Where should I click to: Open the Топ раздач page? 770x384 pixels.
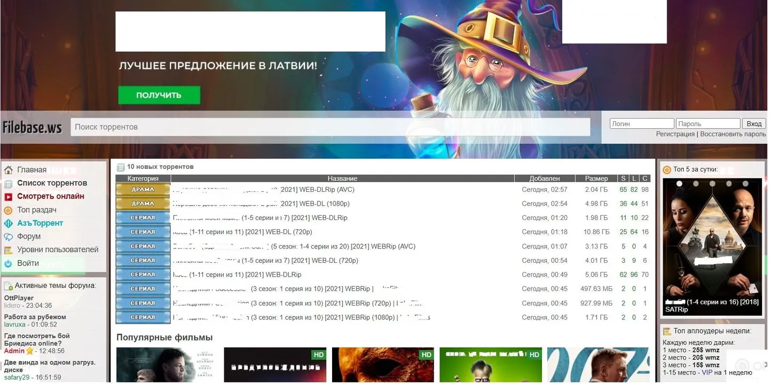tap(37, 210)
